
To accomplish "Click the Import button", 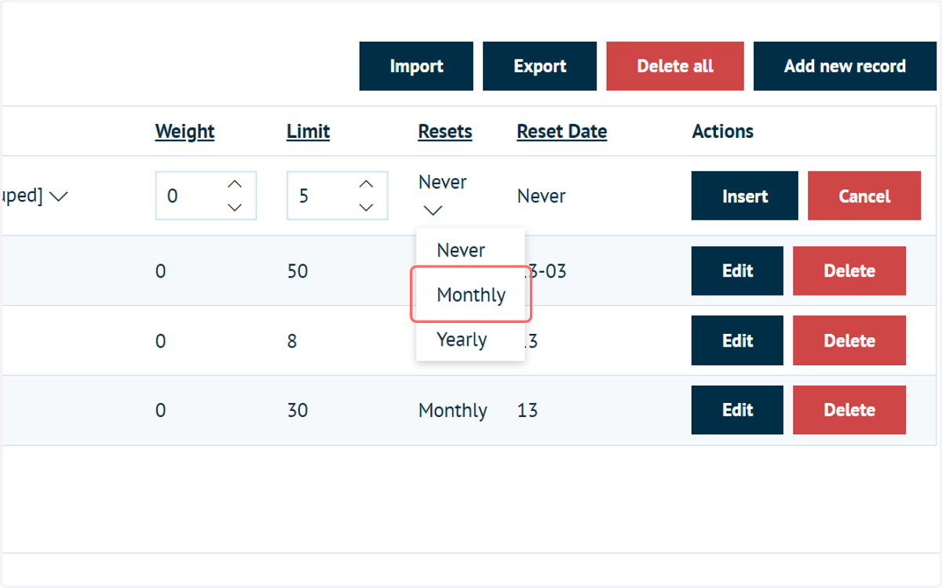I will point(416,66).
